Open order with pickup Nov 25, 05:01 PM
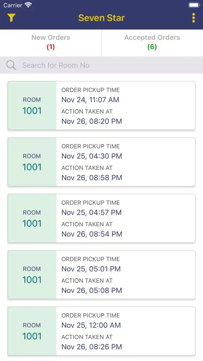 coord(101,275)
